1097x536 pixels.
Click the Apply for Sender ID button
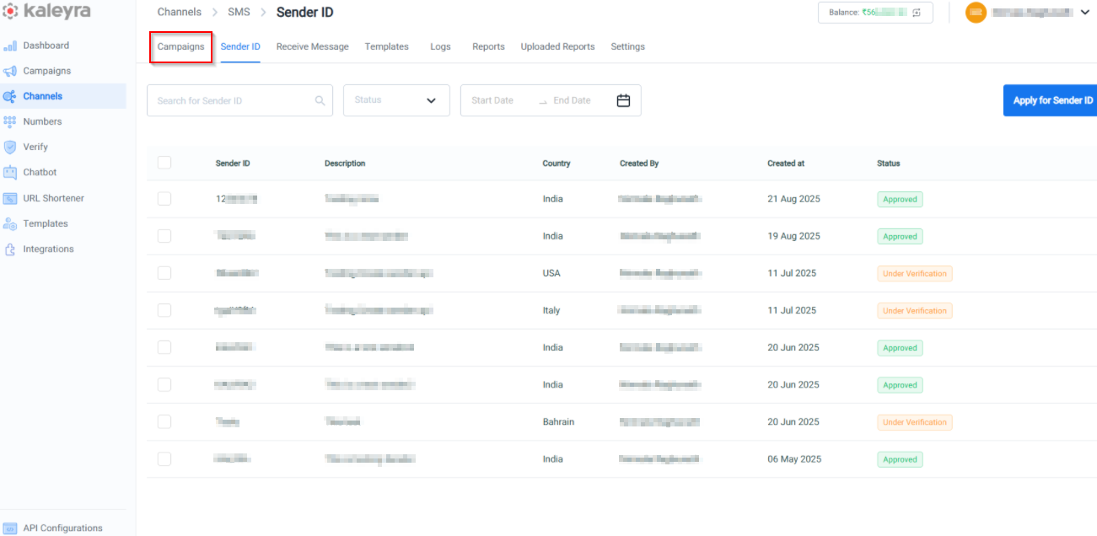[x=1051, y=100]
